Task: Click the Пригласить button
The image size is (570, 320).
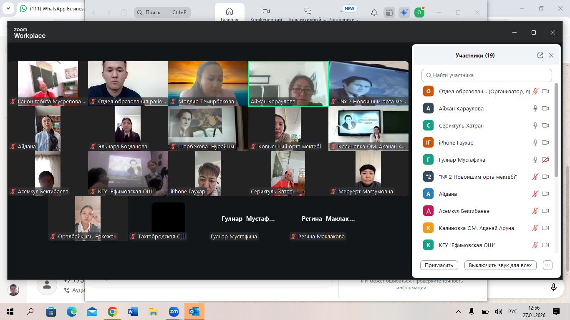Action: click(x=439, y=265)
